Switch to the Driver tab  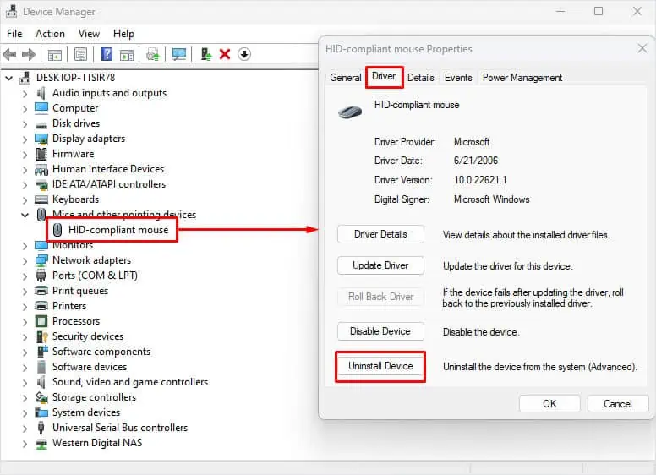(384, 77)
